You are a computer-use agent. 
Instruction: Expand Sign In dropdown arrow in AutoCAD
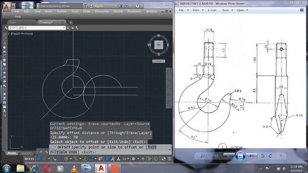coord(115,6)
